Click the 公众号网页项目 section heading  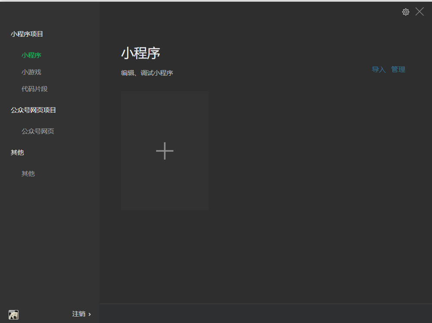pos(33,110)
